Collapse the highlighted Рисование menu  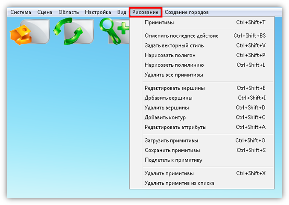point(146,12)
